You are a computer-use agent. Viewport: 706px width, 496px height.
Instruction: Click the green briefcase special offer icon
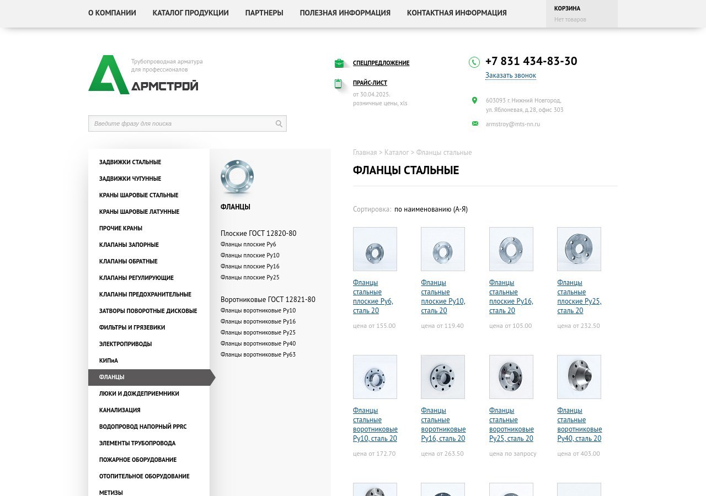coord(339,63)
